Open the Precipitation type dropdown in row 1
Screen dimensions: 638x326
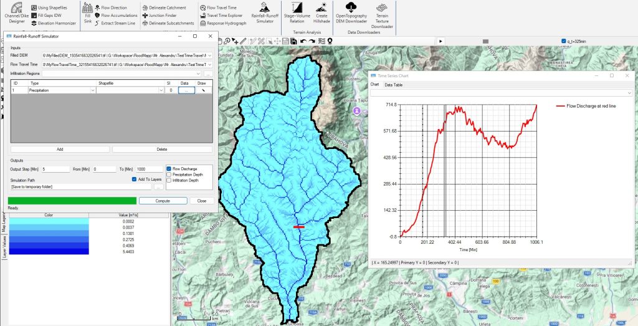[x=92, y=90]
